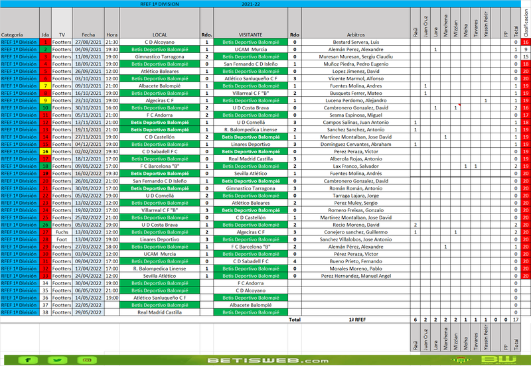Screen dimensions: 531x366
Task: Click the Twitter bird icon in the footer
Action: 58,360
